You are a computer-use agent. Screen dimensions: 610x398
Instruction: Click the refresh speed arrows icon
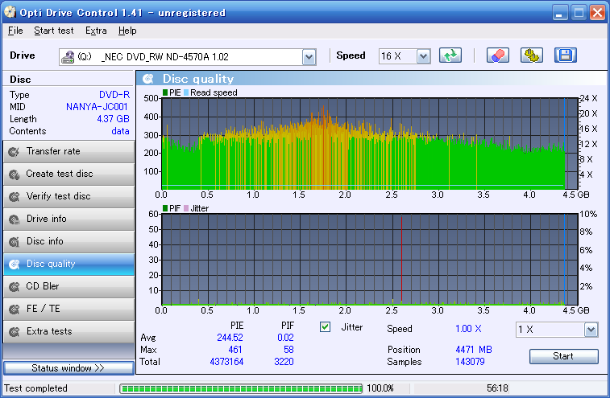click(x=450, y=55)
